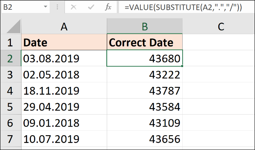Click cell containing 02.05.2018
255x150 pixels.
[64, 74]
